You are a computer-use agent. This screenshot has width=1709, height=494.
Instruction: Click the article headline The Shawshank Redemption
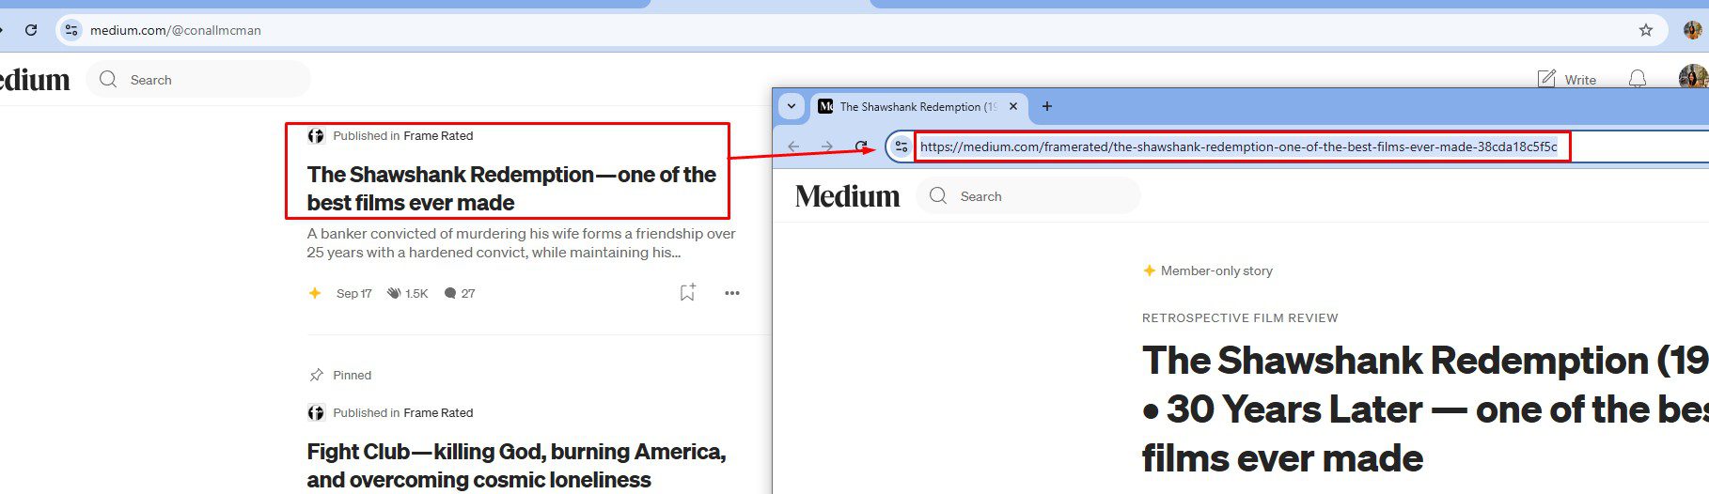pos(1425,409)
